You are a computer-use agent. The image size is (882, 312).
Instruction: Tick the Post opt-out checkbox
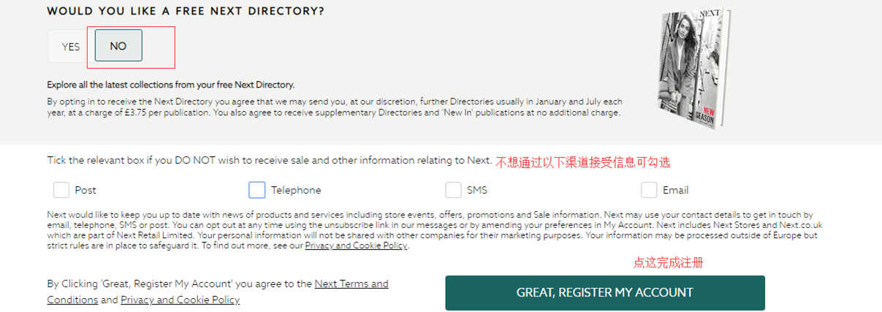pos(61,190)
